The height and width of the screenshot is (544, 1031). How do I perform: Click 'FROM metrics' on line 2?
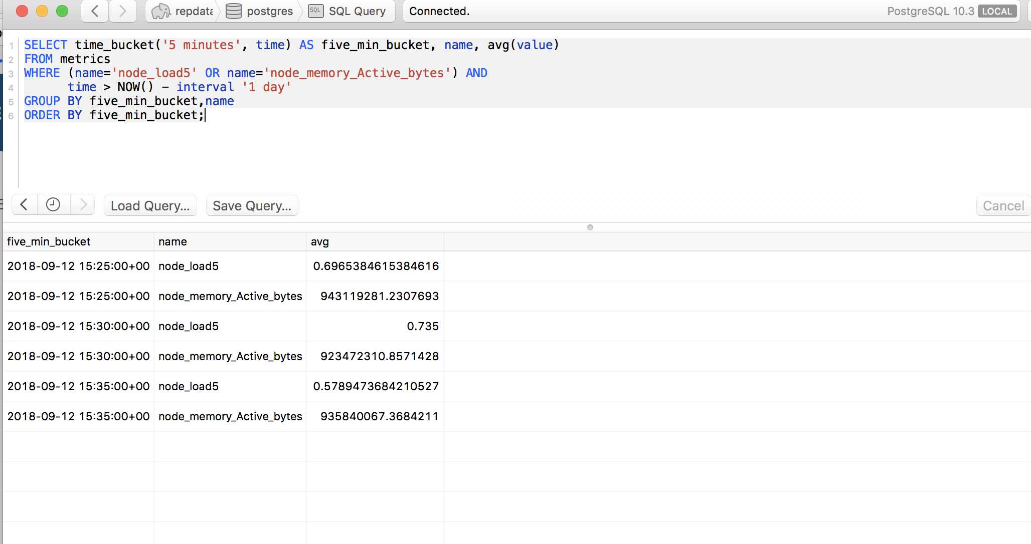point(67,59)
